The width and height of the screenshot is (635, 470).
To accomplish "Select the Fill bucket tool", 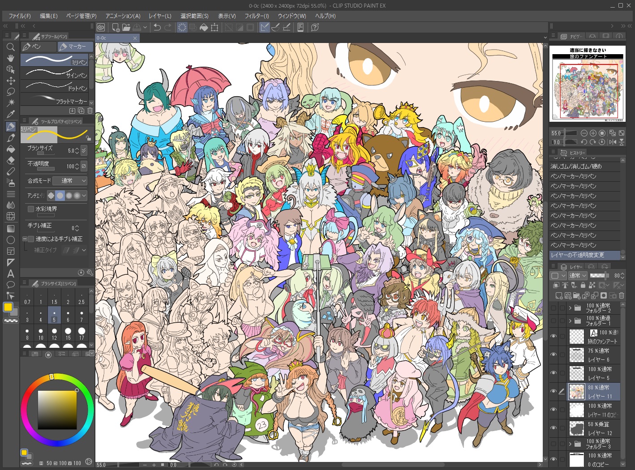I will [x=11, y=149].
